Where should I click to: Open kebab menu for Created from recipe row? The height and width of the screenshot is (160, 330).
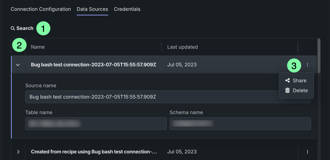click(x=307, y=152)
